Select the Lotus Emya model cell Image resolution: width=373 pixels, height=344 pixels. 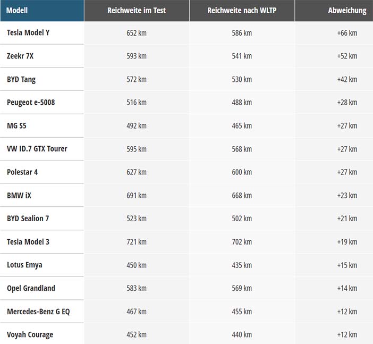click(x=24, y=265)
